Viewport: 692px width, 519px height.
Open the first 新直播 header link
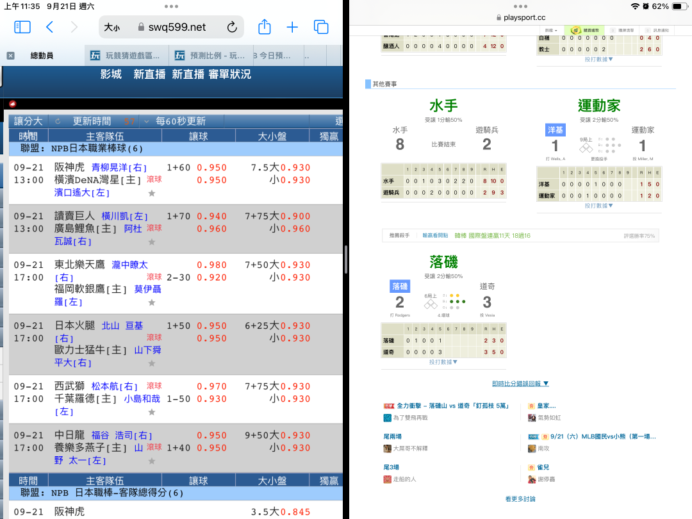149,74
